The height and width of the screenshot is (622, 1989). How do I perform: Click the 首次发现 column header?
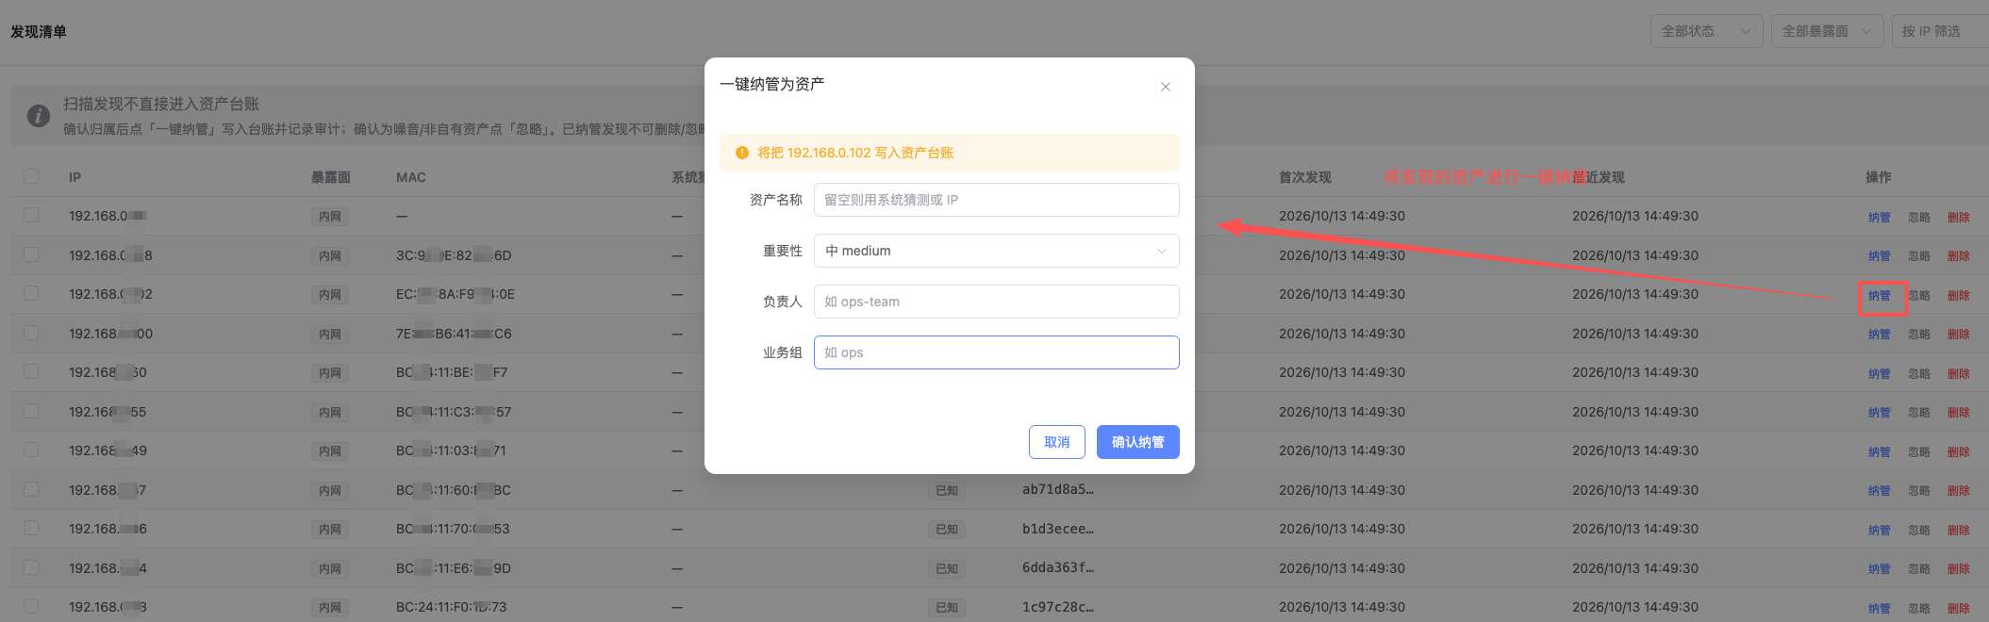tap(1304, 177)
